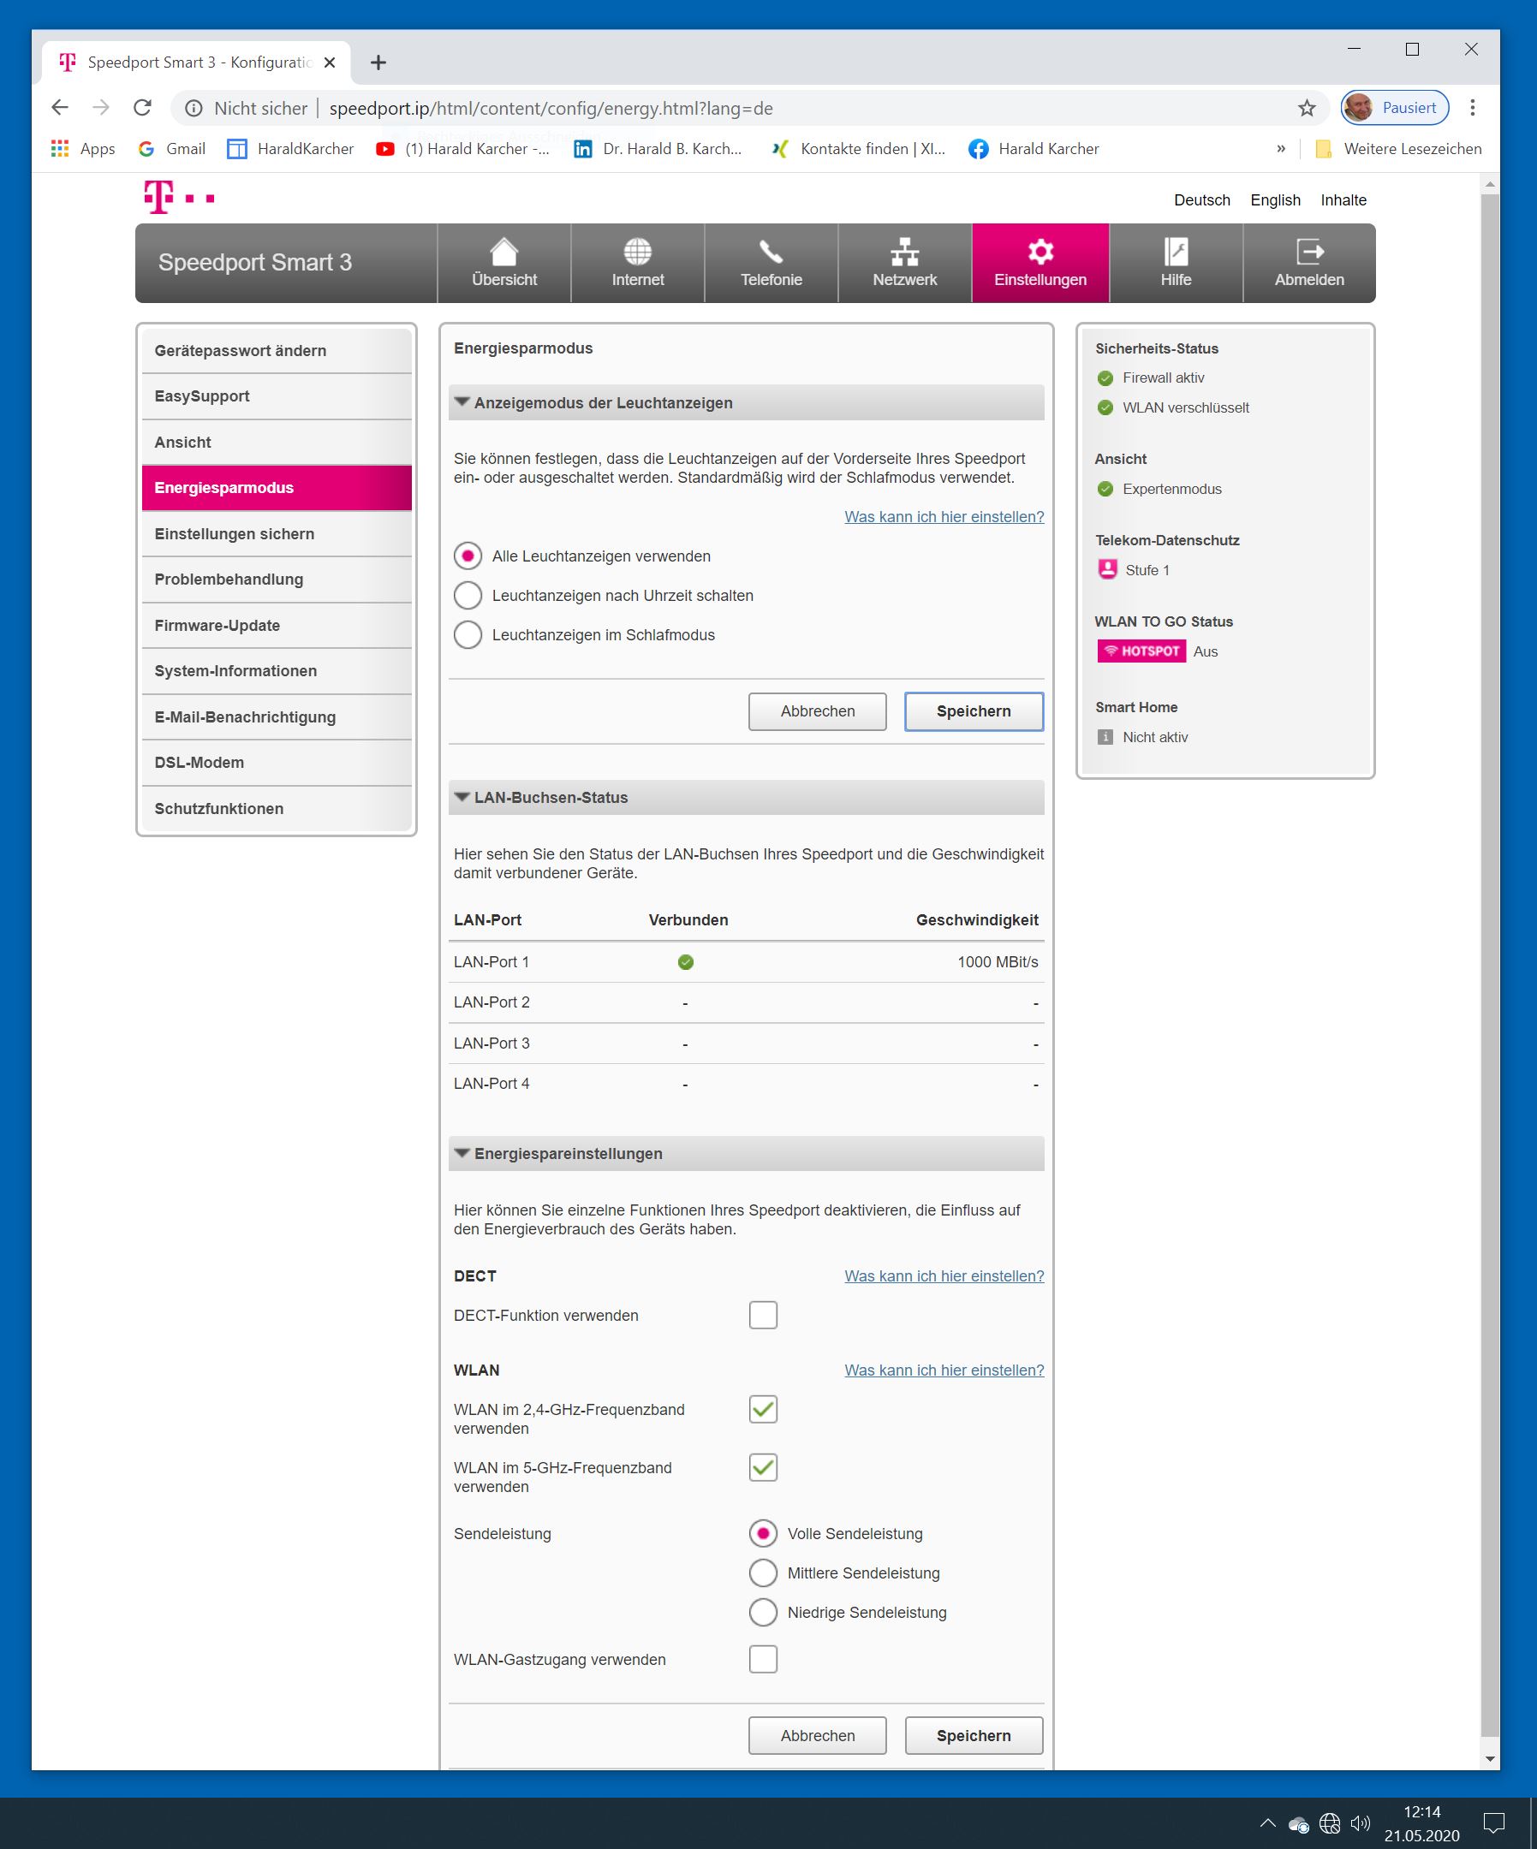This screenshot has width=1537, height=1849.
Task: Collapse the Energiespareinstellungen section
Action: point(746,1153)
